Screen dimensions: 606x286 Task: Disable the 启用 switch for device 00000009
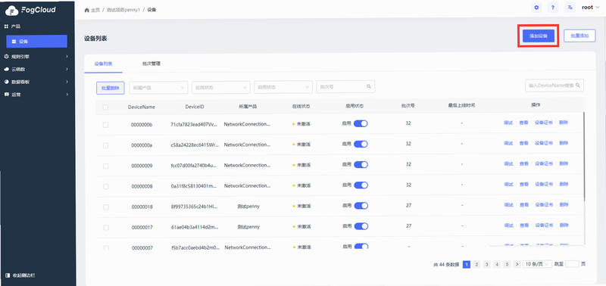coord(361,165)
